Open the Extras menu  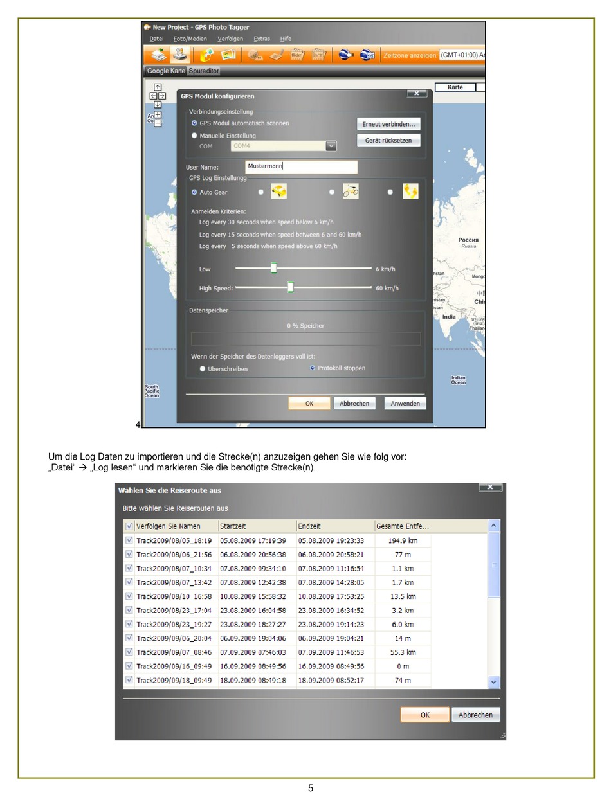pyautogui.click(x=262, y=39)
